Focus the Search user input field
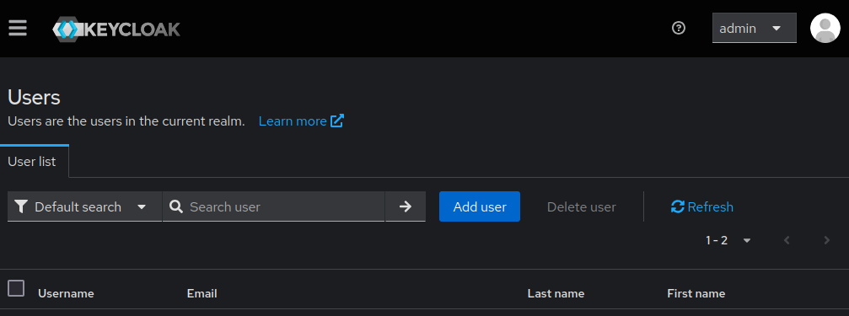This screenshot has height=316, width=849. click(x=286, y=206)
